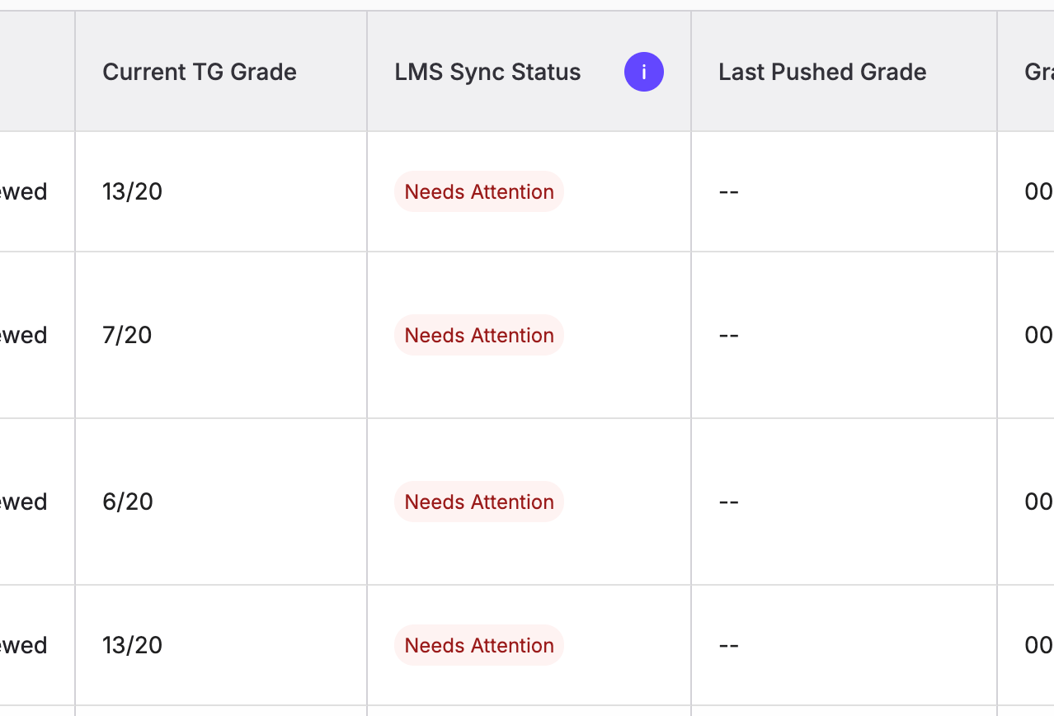The image size is (1054, 716).
Task: Click Last Pushed Grade dashes in topmost row
Action: pyautogui.click(x=728, y=191)
